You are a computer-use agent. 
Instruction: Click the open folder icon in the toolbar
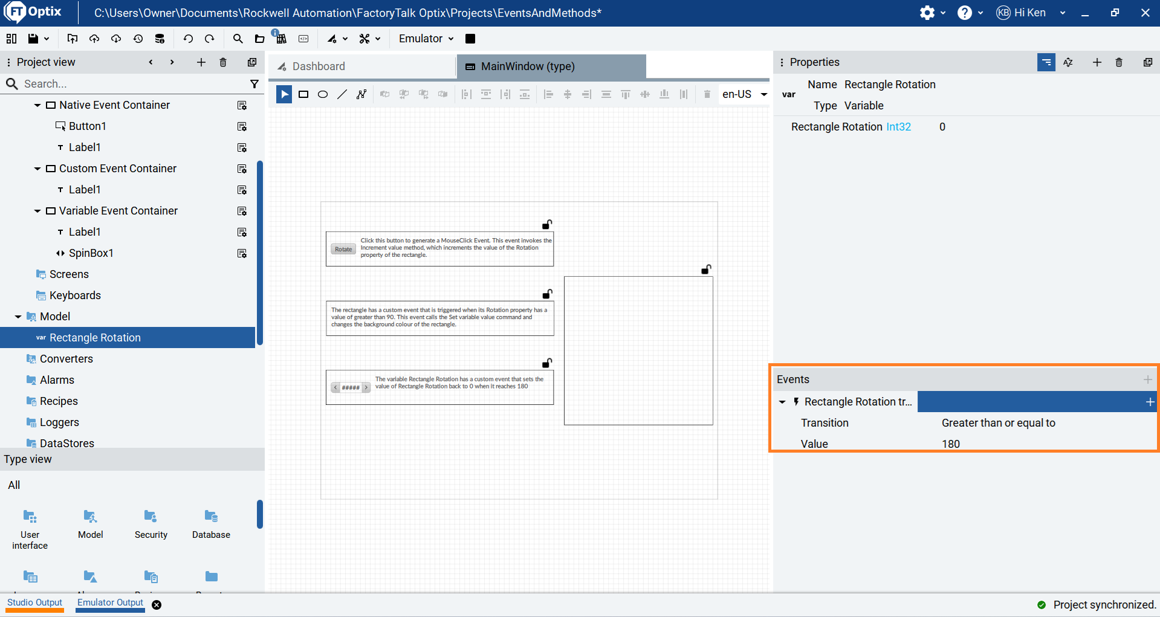pos(259,39)
